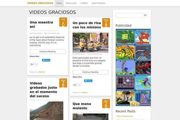This screenshot has height=120, width=180.
Task: Click Tweet button under minions post
Action: tap(88, 81)
